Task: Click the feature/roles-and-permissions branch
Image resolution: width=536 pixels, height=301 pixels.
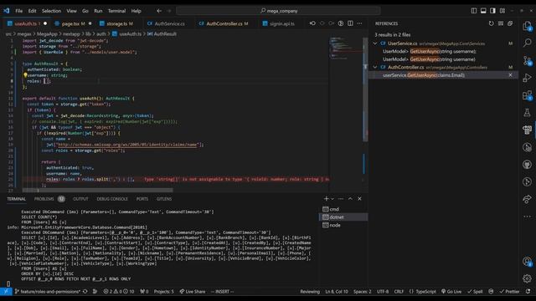Action: 48,292
